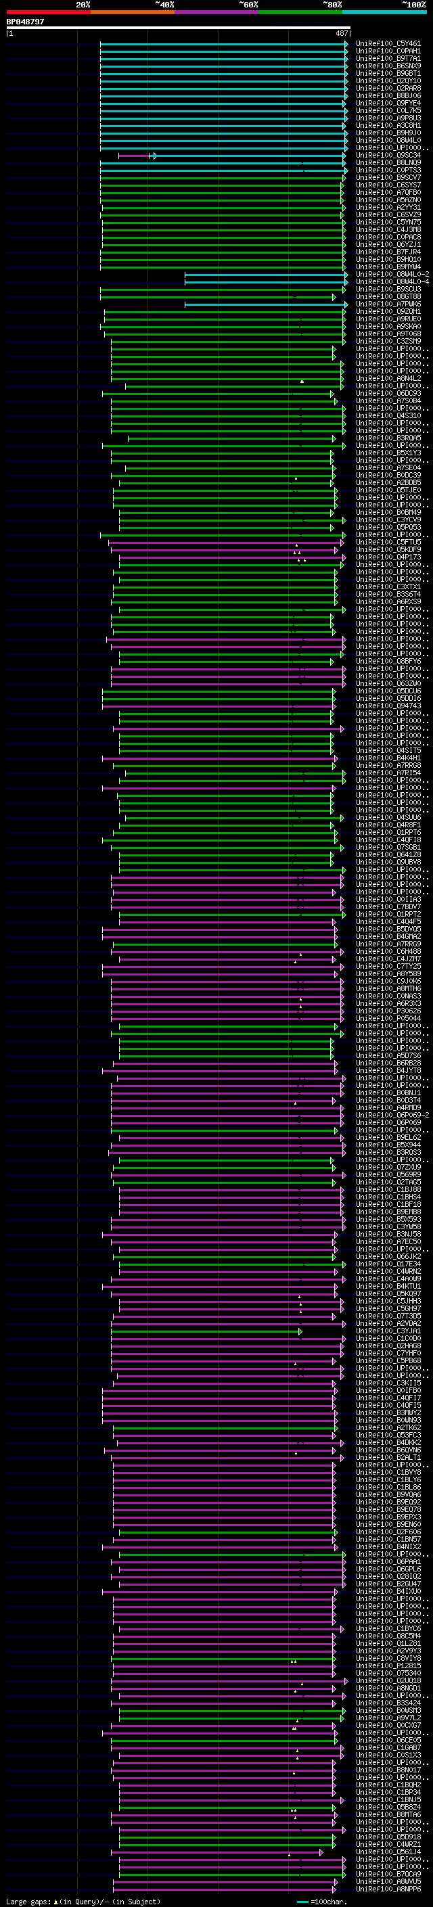433x1907 pixels.
Task: Select hit label UniRef100_Q4P173
Action: 388,557
